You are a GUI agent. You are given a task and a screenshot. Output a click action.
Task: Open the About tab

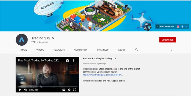click(122, 50)
